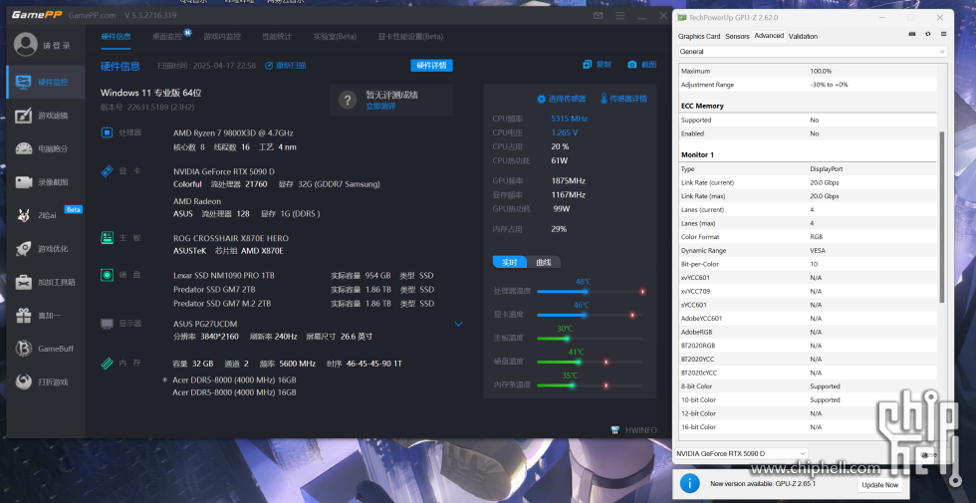The height and width of the screenshot is (503, 976).
Task: Click the 内存条温度 35℃ bar
Action: (590, 385)
